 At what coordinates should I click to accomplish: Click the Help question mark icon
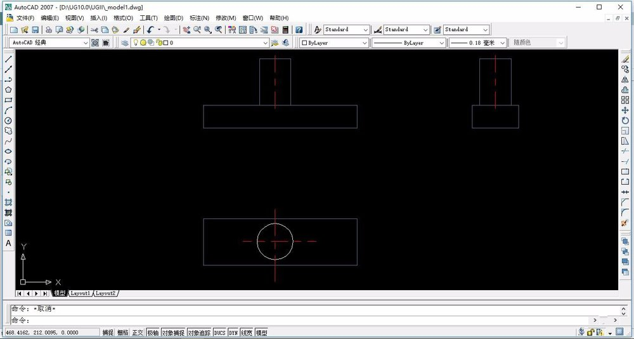point(299,30)
